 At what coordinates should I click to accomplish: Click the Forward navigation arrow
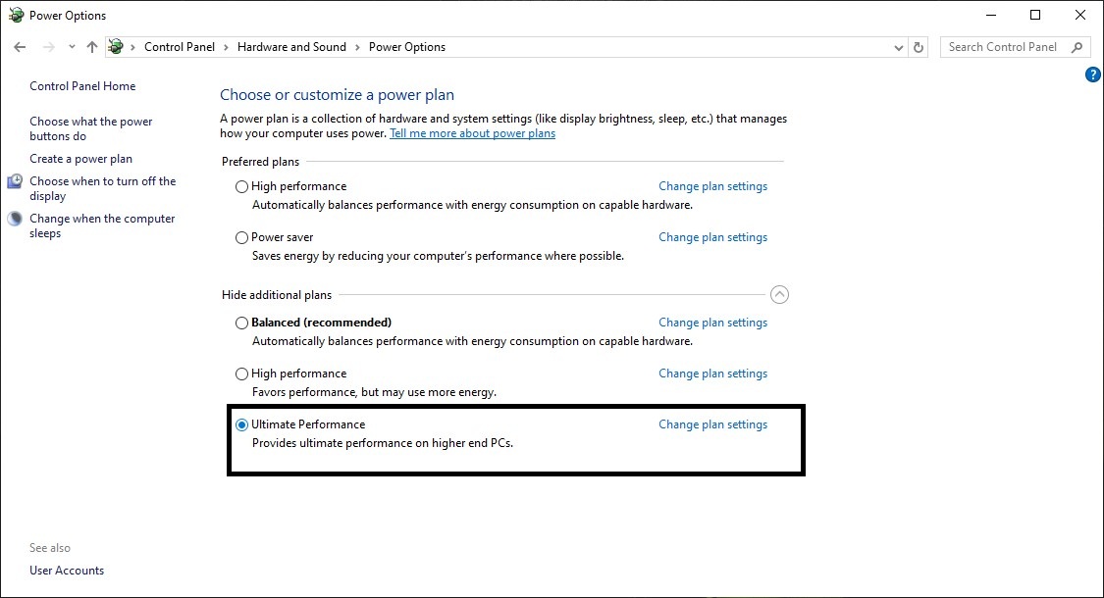[47, 47]
